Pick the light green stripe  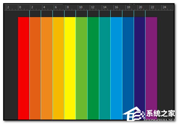[82, 68]
